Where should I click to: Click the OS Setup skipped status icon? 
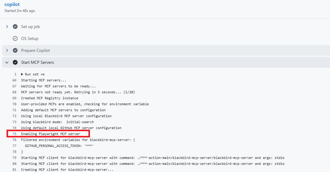15,38
